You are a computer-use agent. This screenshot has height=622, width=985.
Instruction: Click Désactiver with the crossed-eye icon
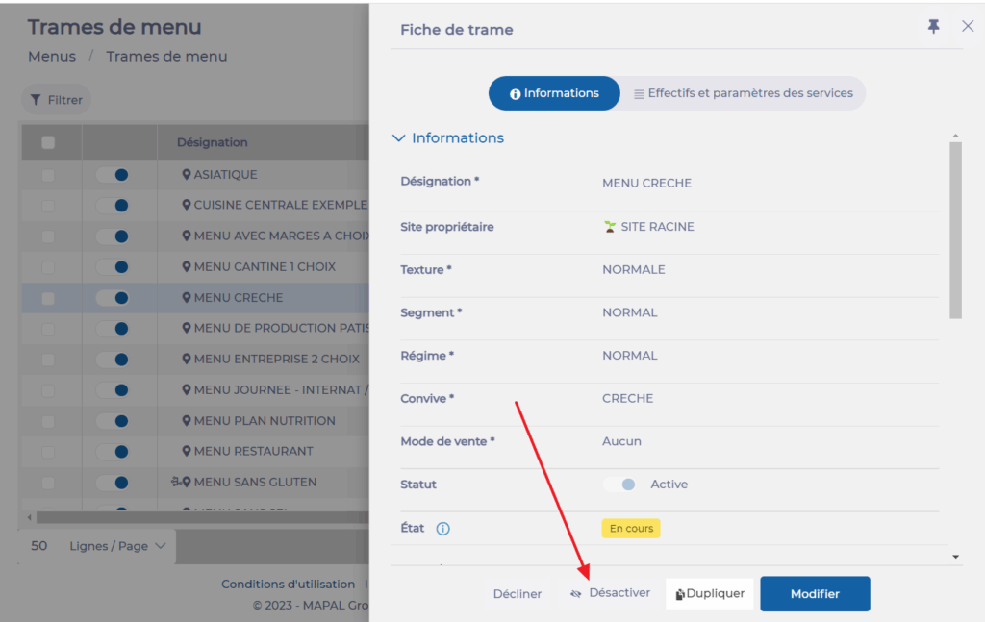coord(610,593)
